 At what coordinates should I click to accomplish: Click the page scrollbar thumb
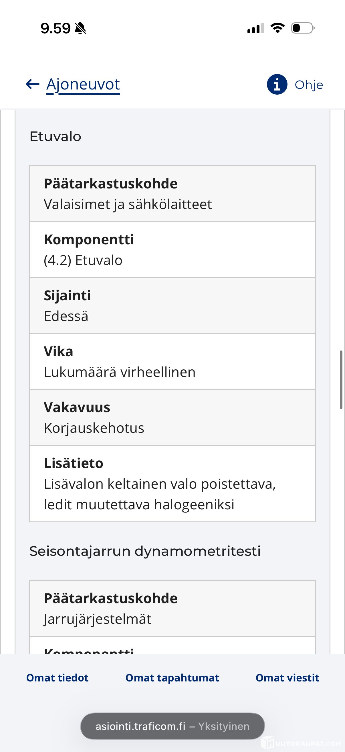point(341,379)
